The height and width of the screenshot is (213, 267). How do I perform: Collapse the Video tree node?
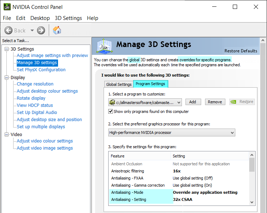pyautogui.click(x=7, y=135)
